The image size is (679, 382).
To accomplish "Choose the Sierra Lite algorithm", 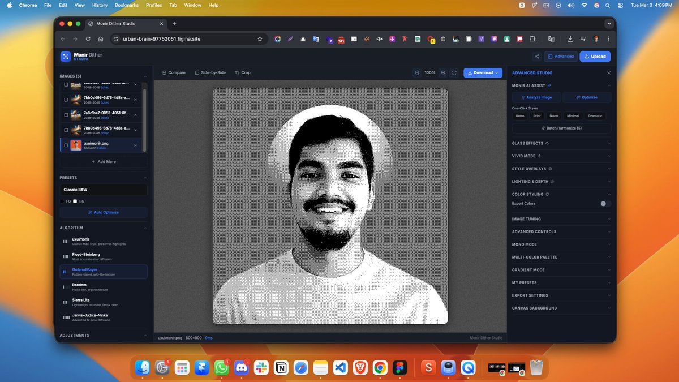I will click(104, 302).
